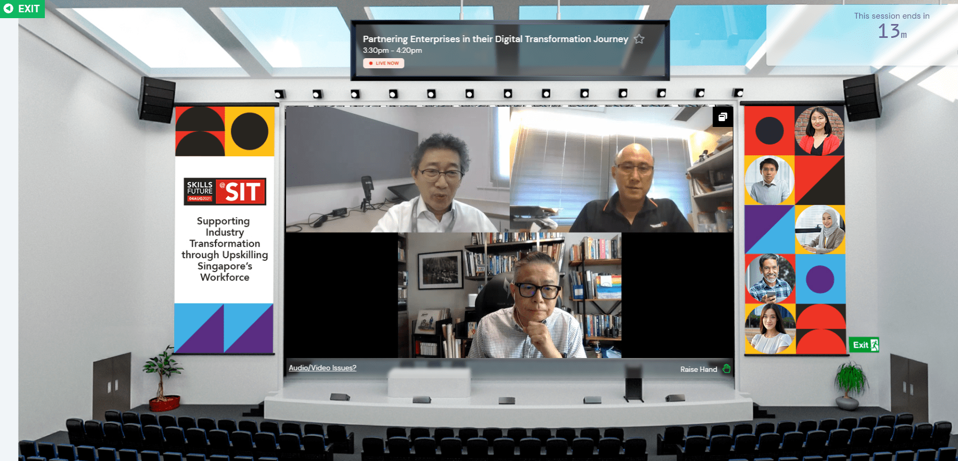Click the SkillsFuture @ SIT logo
The image size is (958, 461).
(225, 192)
